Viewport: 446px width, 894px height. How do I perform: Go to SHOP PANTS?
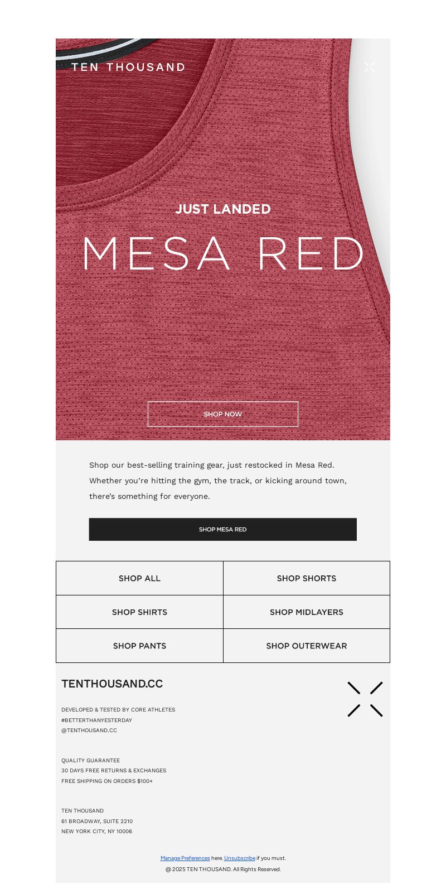click(x=139, y=646)
